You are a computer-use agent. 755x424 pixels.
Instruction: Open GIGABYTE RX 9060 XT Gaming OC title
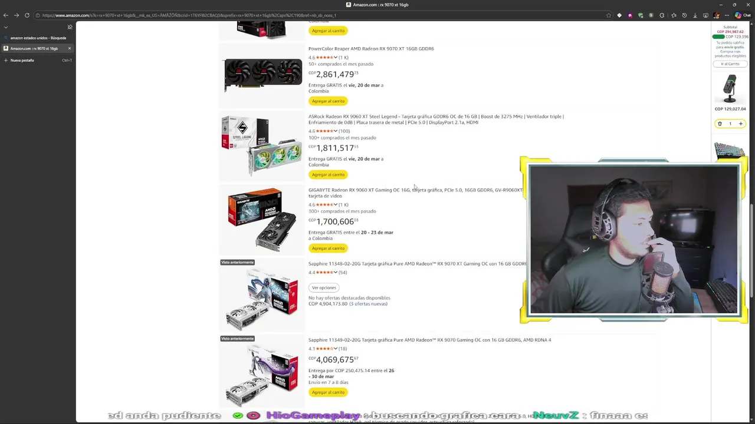click(415, 193)
